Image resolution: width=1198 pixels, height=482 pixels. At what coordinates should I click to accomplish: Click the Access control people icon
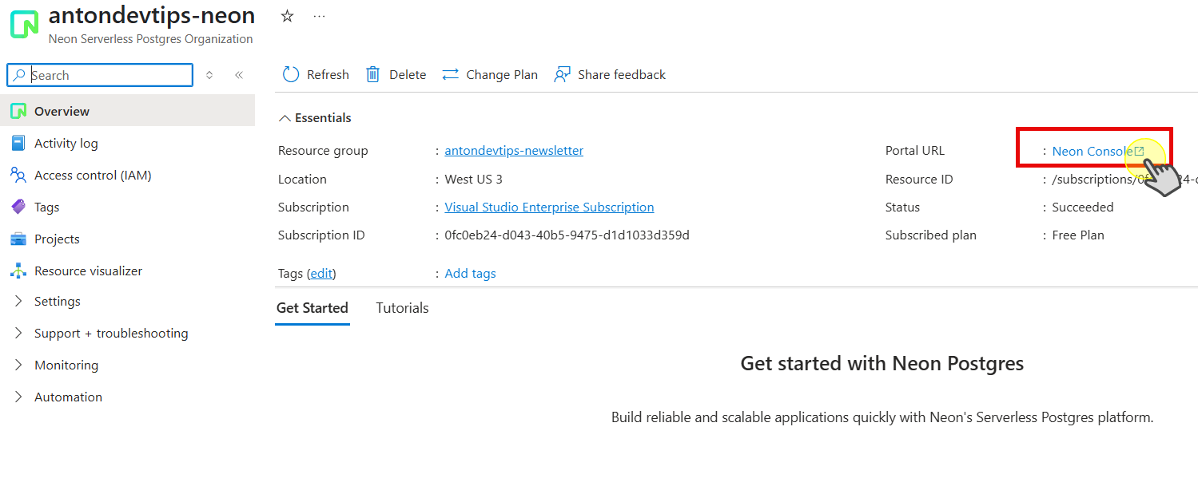click(x=18, y=175)
